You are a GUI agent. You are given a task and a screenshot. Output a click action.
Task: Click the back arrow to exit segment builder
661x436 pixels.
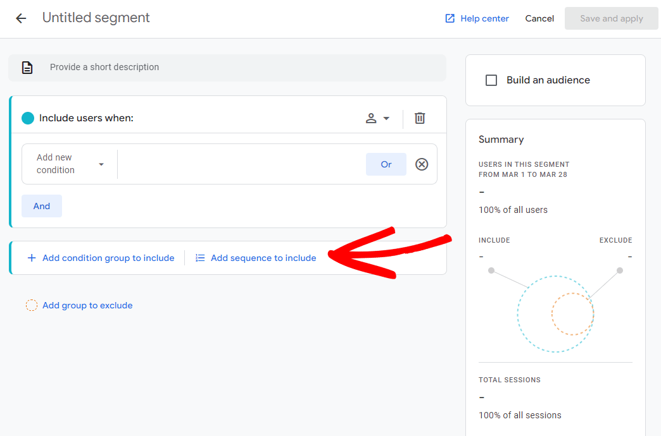21,18
